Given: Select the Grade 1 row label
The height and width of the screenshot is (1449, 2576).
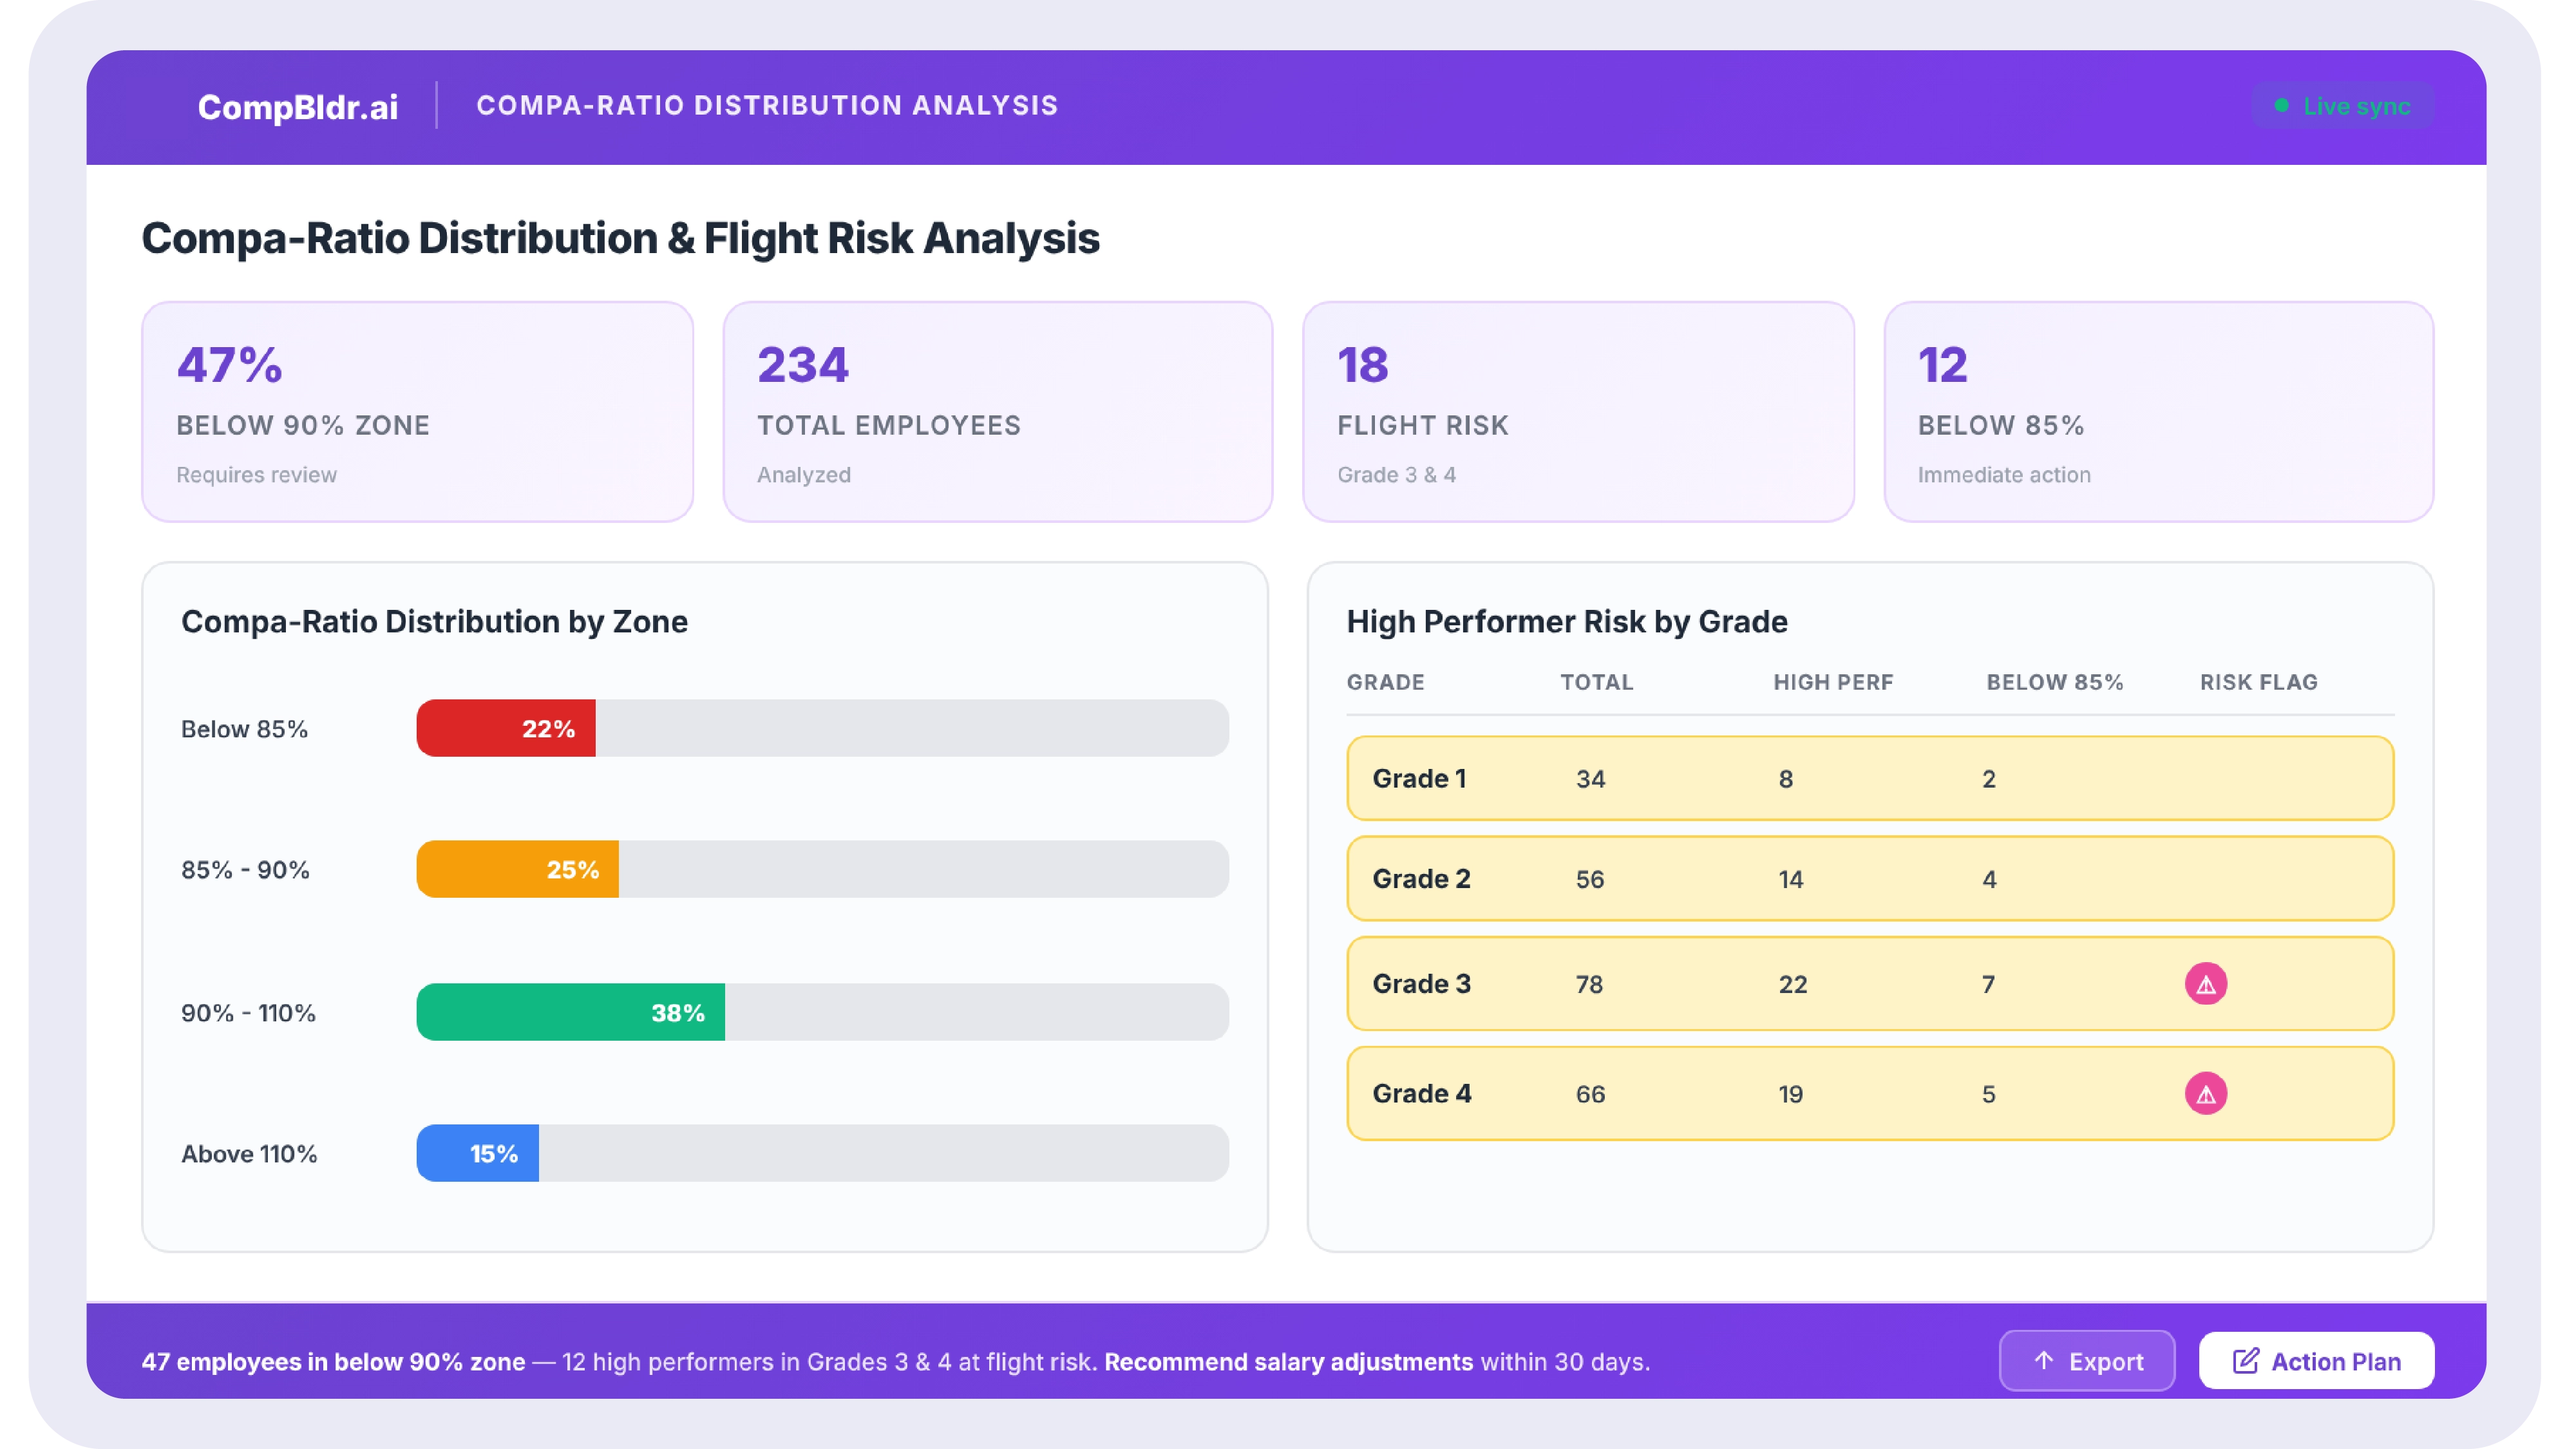Looking at the screenshot, I should [x=1419, y=779].
